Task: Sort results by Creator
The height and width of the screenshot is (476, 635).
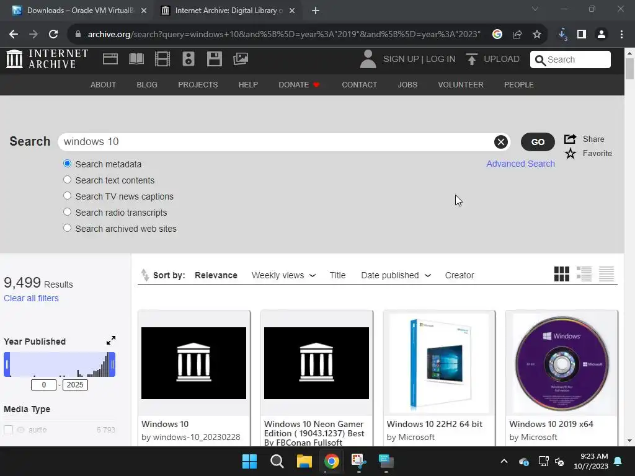Action: coord(460,275)
